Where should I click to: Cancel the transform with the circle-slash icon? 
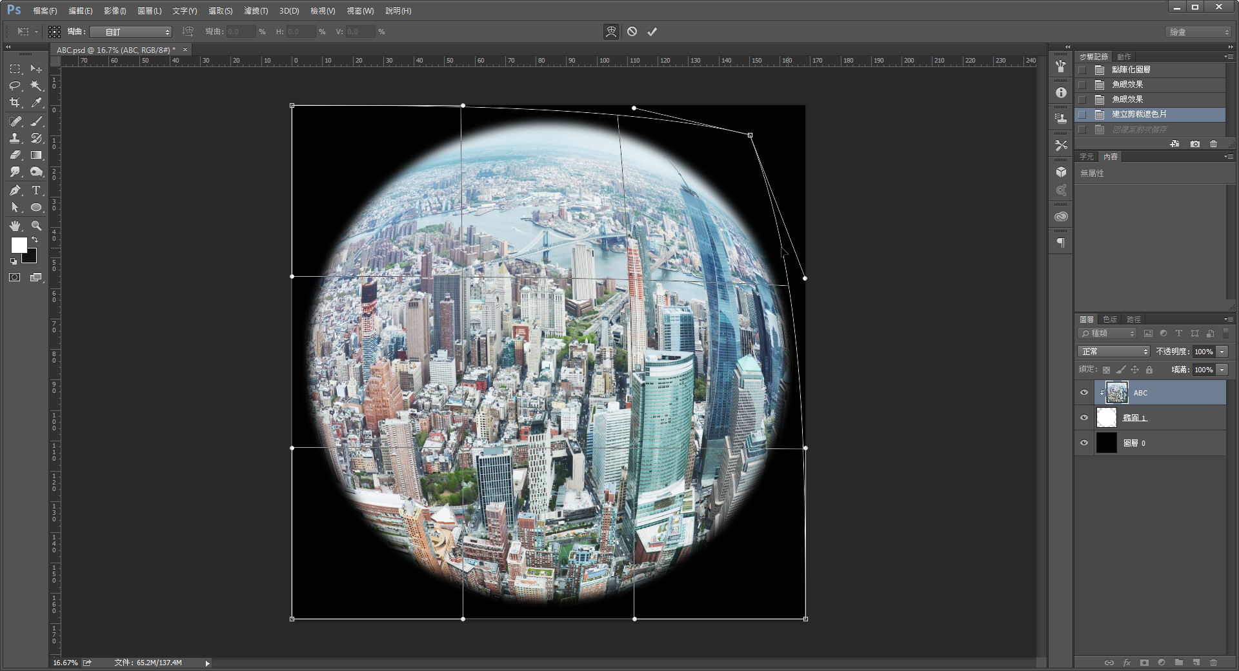tap(632, 32)
